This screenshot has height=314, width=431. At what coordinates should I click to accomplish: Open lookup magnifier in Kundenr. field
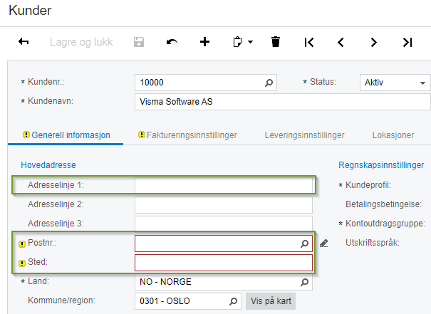coord(269,83)
